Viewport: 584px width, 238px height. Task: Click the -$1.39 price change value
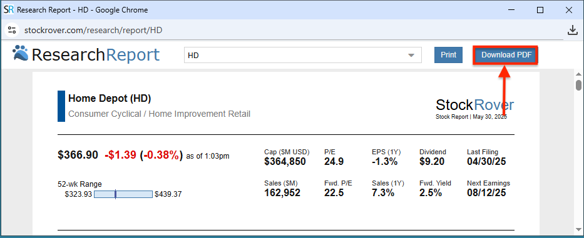120,155
